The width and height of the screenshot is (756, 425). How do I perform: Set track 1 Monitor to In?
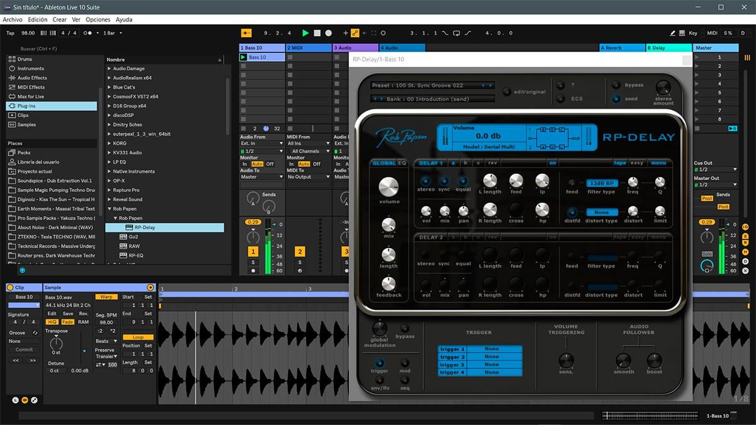click(244, 164)
